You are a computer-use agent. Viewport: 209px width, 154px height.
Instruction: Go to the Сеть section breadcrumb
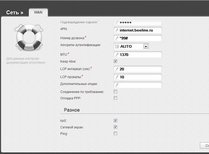tap(15, 13)
